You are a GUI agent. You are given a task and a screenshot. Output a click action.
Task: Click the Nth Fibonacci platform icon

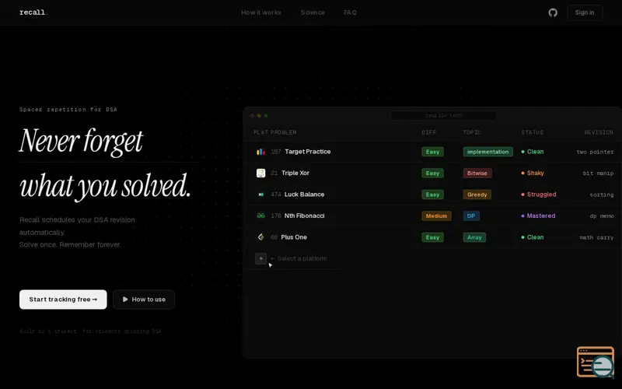260,216
